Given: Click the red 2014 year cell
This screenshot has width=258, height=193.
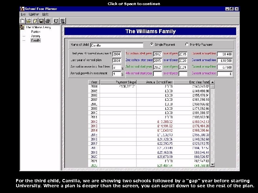Looking at the screenshot, I should [94, 130].
